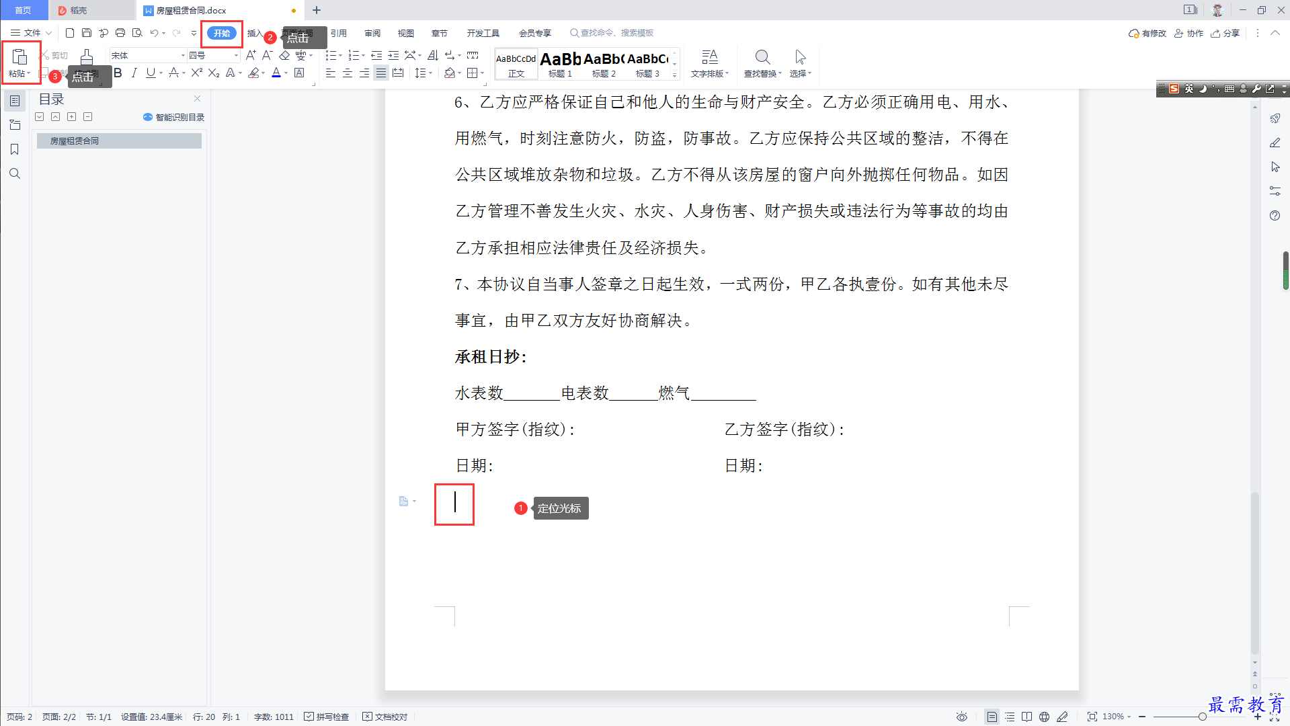Viewport: 1290px width, 726px height.
Task: Click the text highlight color icon
Action: [253, 73]
